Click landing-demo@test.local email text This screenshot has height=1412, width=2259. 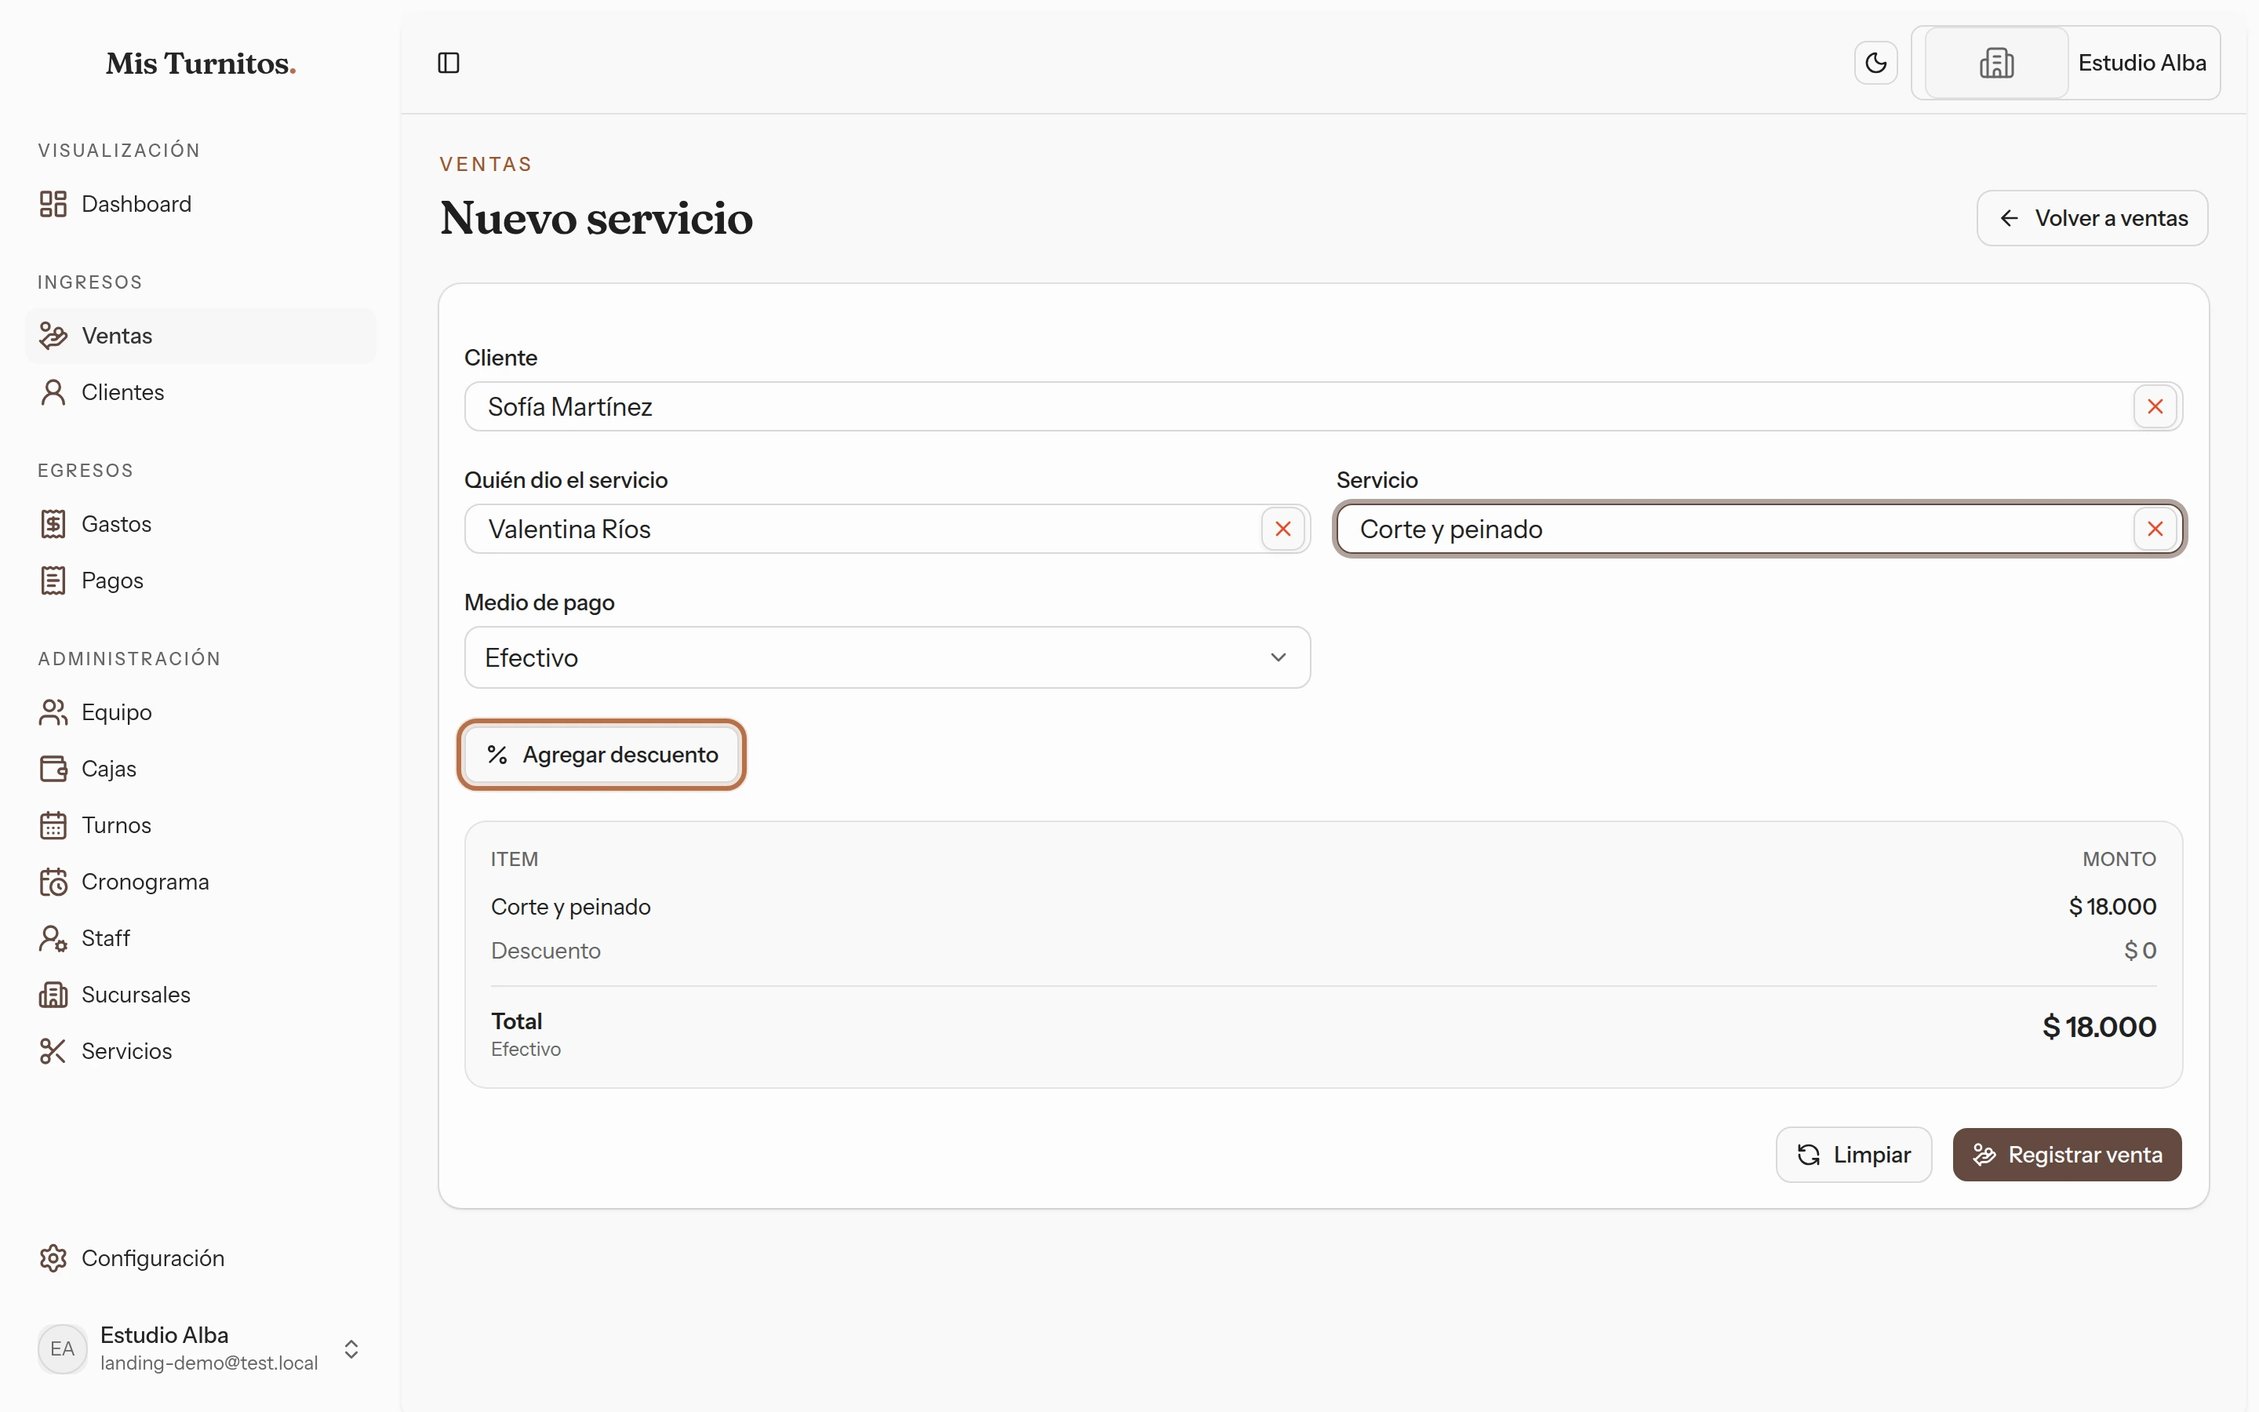tap(209, 1363)
